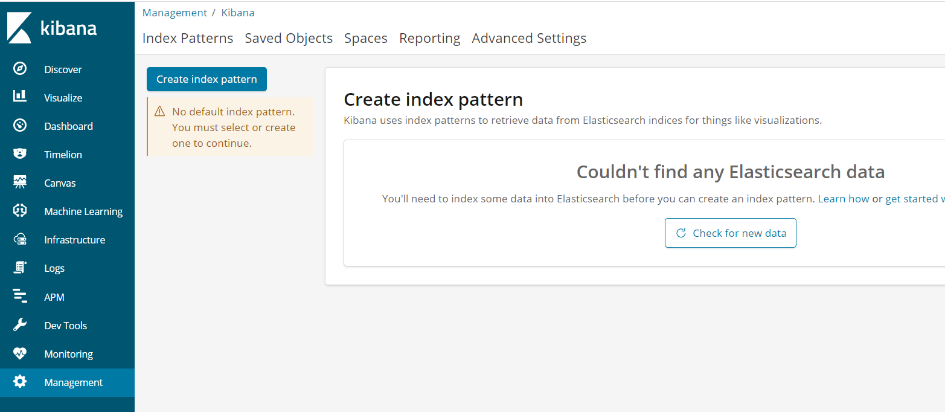Image resolution: width=945 pixels, height=412 pixels.
Task: Click the Dev Tools wrench icon
Action: (20, 325)
